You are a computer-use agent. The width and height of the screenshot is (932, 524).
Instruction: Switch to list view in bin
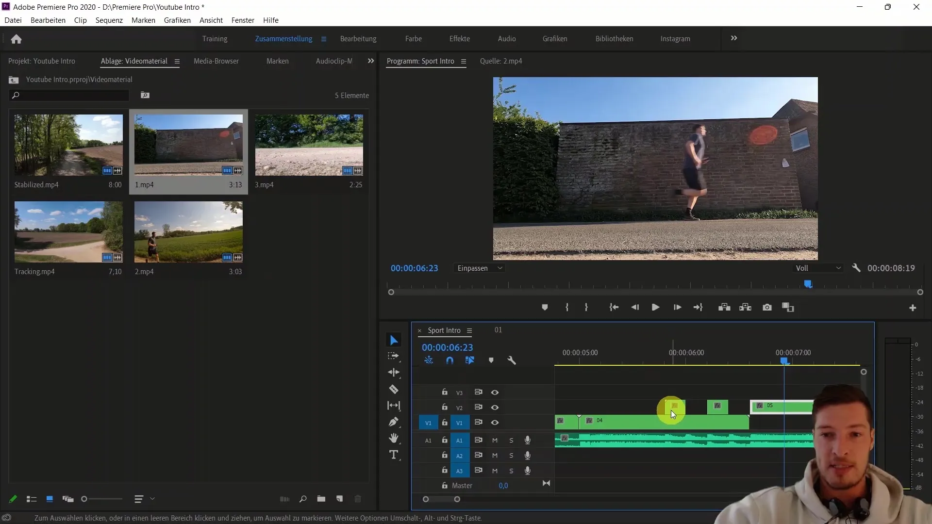[32, 499]
